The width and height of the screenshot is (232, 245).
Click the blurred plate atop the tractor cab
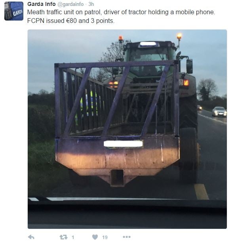pos(148,43)
